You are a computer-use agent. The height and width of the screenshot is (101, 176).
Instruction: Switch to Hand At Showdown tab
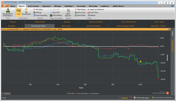click(x=94, y=26)
